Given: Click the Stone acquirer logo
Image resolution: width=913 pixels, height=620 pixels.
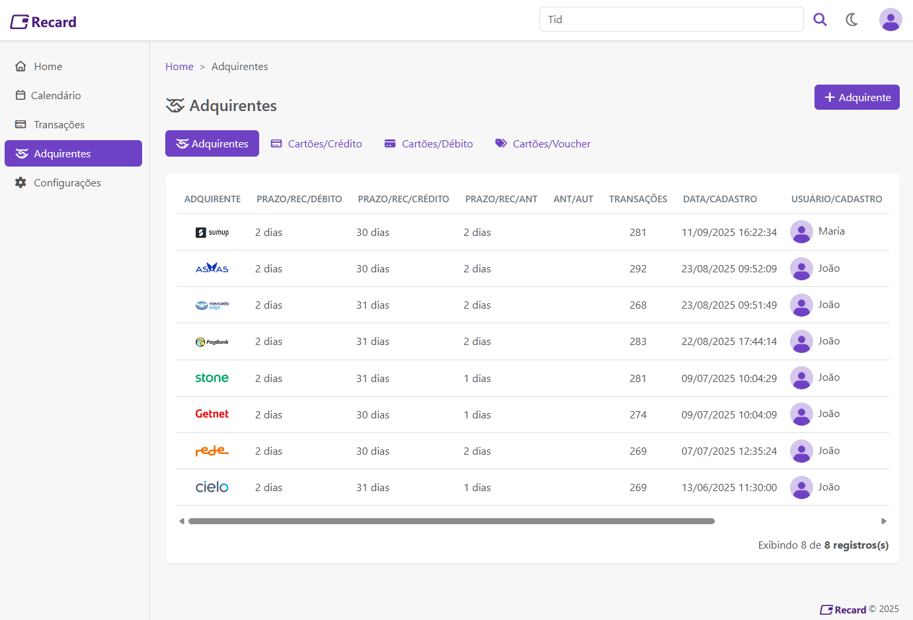Looking at the screenshot, I should tap(212, 378).
